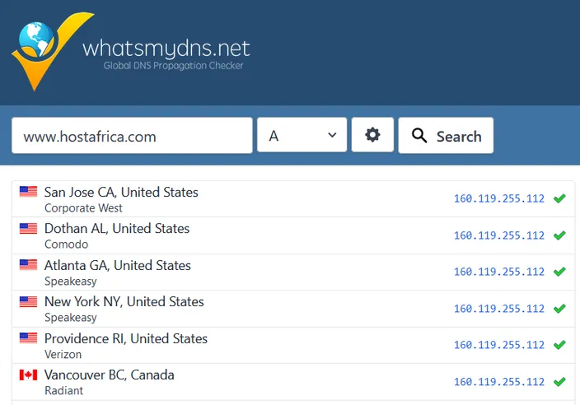Click the Atlanta GA US flag icon
This screenshot has height=405, width=580.
28,265
